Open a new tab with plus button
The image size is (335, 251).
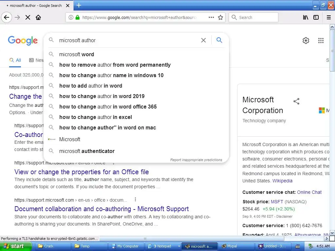[79, 5]
